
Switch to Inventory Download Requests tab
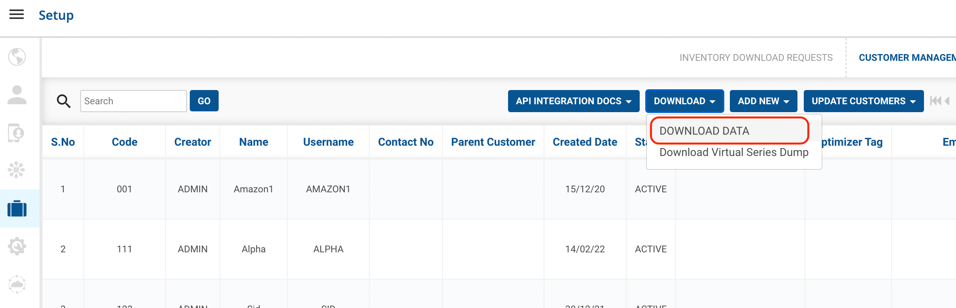(756, 58)
